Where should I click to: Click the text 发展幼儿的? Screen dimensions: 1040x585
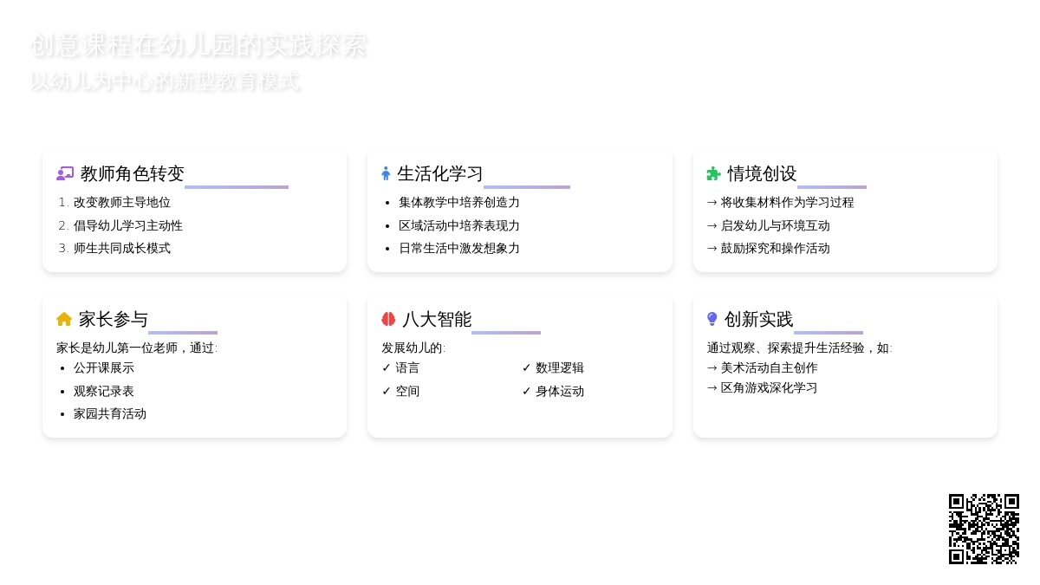[412, 348]
